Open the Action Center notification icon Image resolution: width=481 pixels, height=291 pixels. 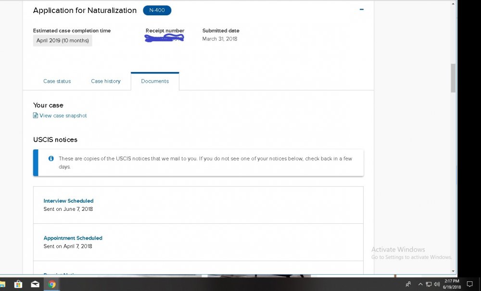tap(469, 284)
